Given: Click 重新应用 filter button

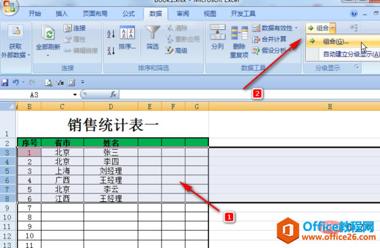Looking at the screenshot, I should coord(183,39).
